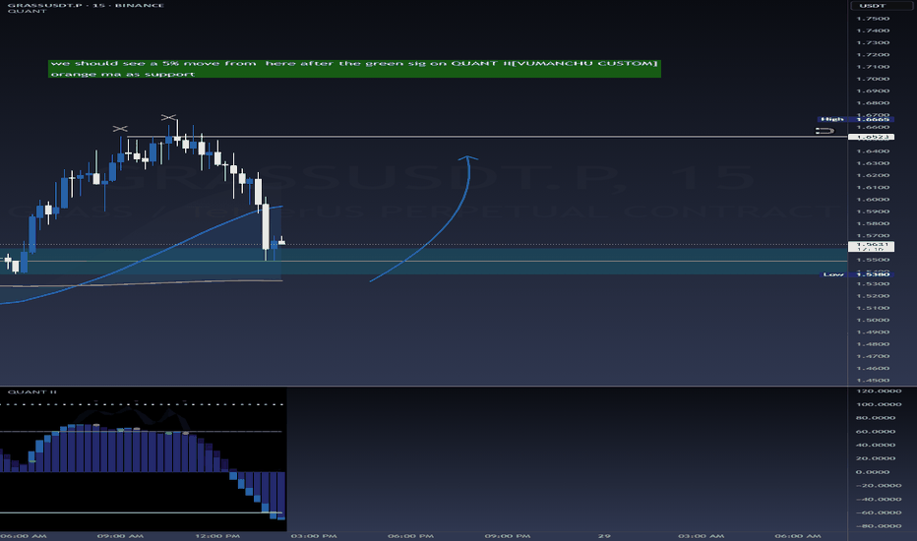Click the current price label 1.5631
The width and height of the screenshot is (917, 541).
871,246
